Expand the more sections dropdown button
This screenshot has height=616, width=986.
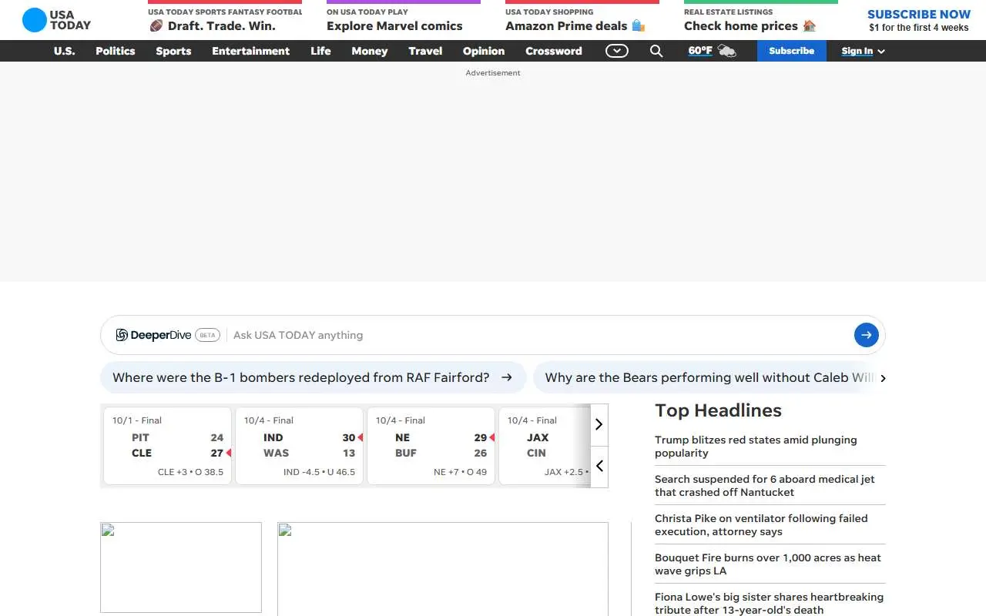point(617,51)
